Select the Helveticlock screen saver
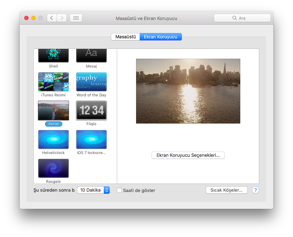The image size is (293, 237). point(53,140)
